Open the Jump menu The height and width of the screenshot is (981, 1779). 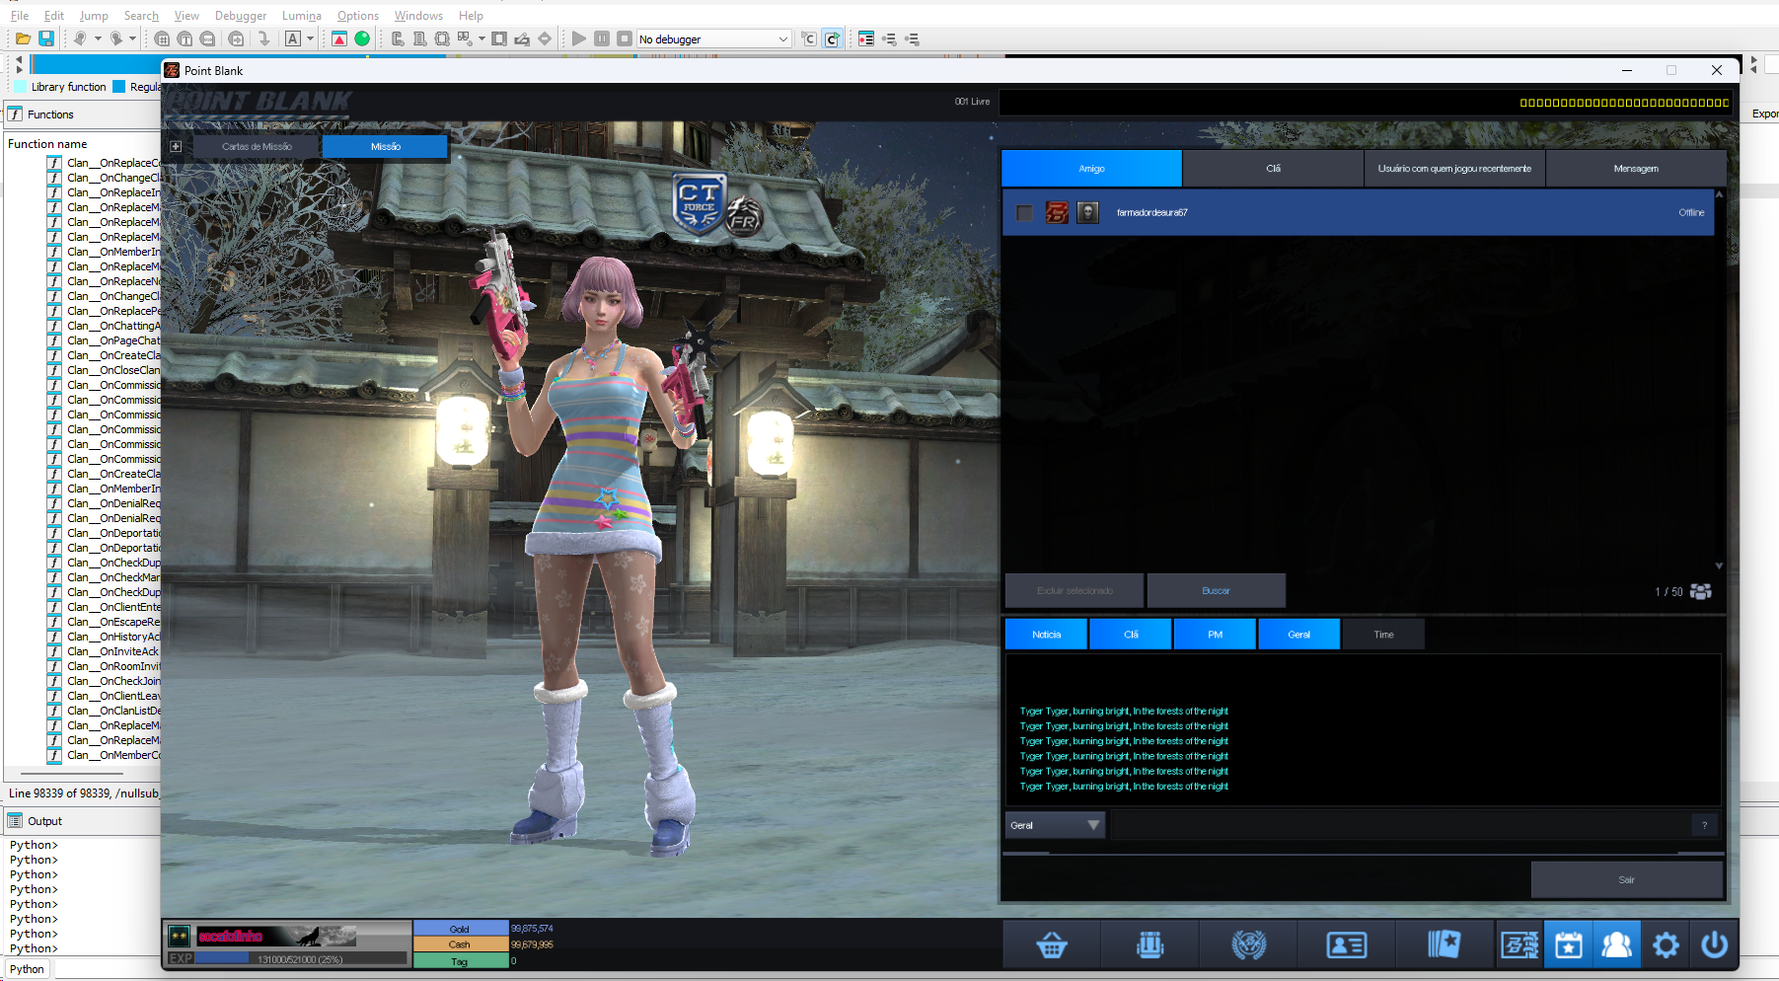tap(94, 15)
